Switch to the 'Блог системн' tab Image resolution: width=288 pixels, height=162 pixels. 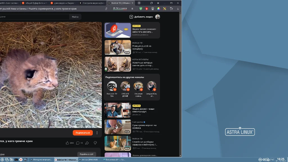10,3
